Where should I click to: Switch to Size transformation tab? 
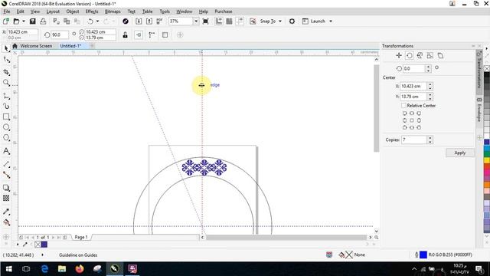(430, 56)
